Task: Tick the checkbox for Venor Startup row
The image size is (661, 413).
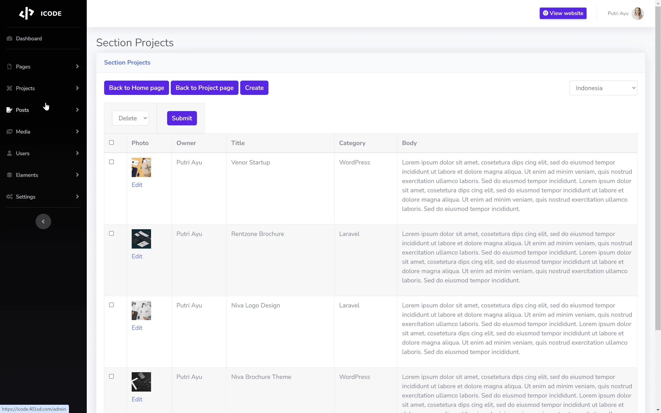Action: (112, 162)
